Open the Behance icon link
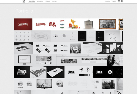137x94 pixels. [x=119, y=1]
